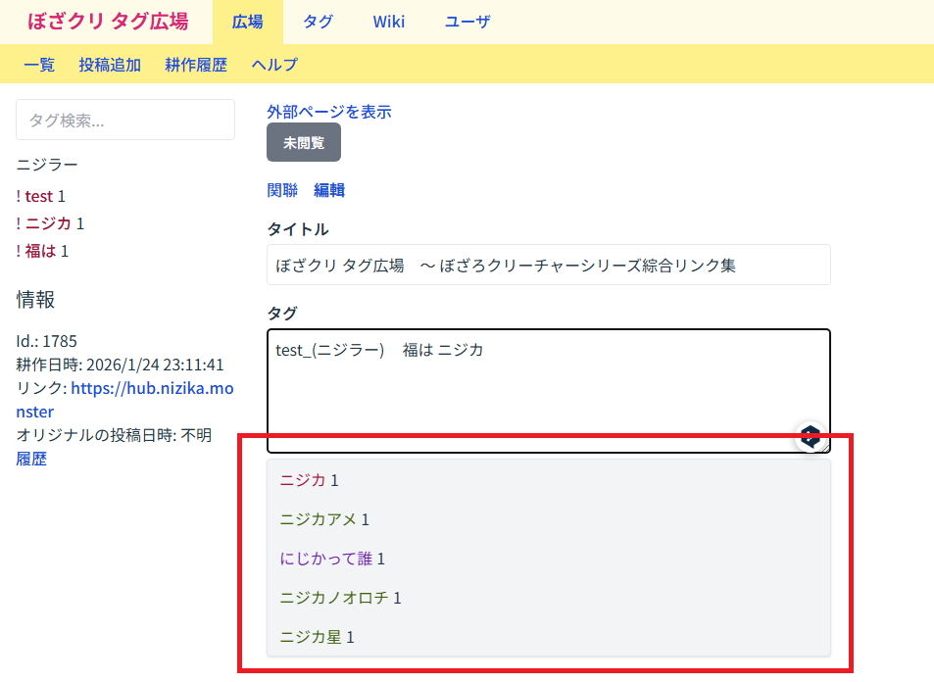Open the タグ tab
This screenshot has width=934, height=682.
(318, 22)
